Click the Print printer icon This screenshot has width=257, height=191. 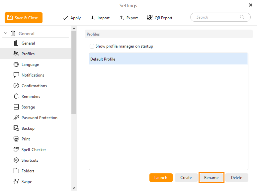click(16, 139)
